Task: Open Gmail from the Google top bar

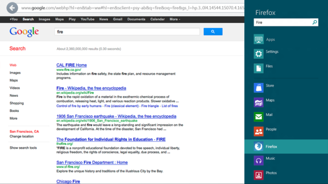Action: pyautogui.click(x=118, y=19)
